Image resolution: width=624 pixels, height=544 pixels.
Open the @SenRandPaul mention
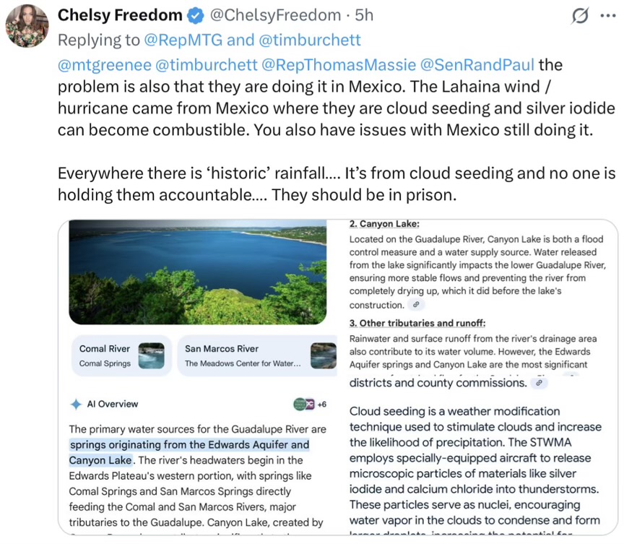[477, 65]
